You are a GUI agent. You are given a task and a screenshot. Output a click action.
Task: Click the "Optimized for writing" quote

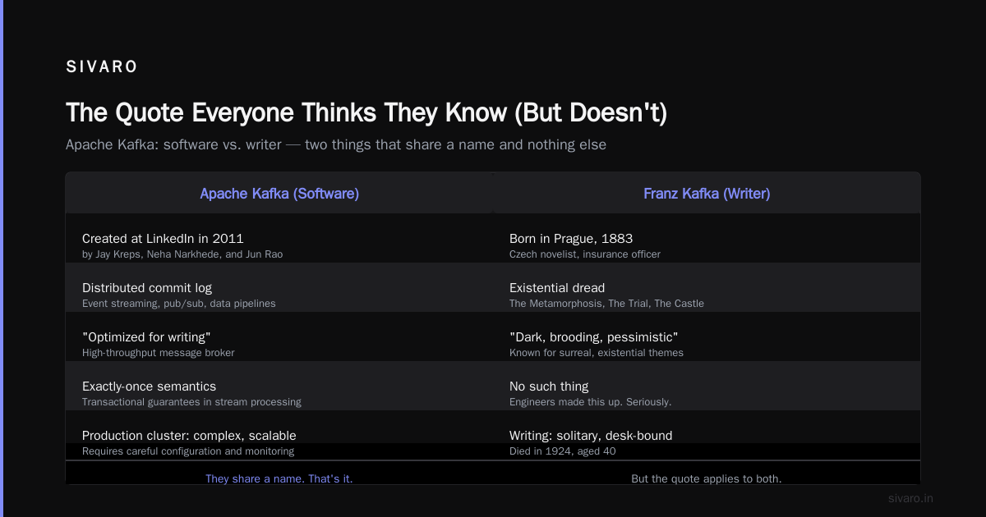point(146,337)
